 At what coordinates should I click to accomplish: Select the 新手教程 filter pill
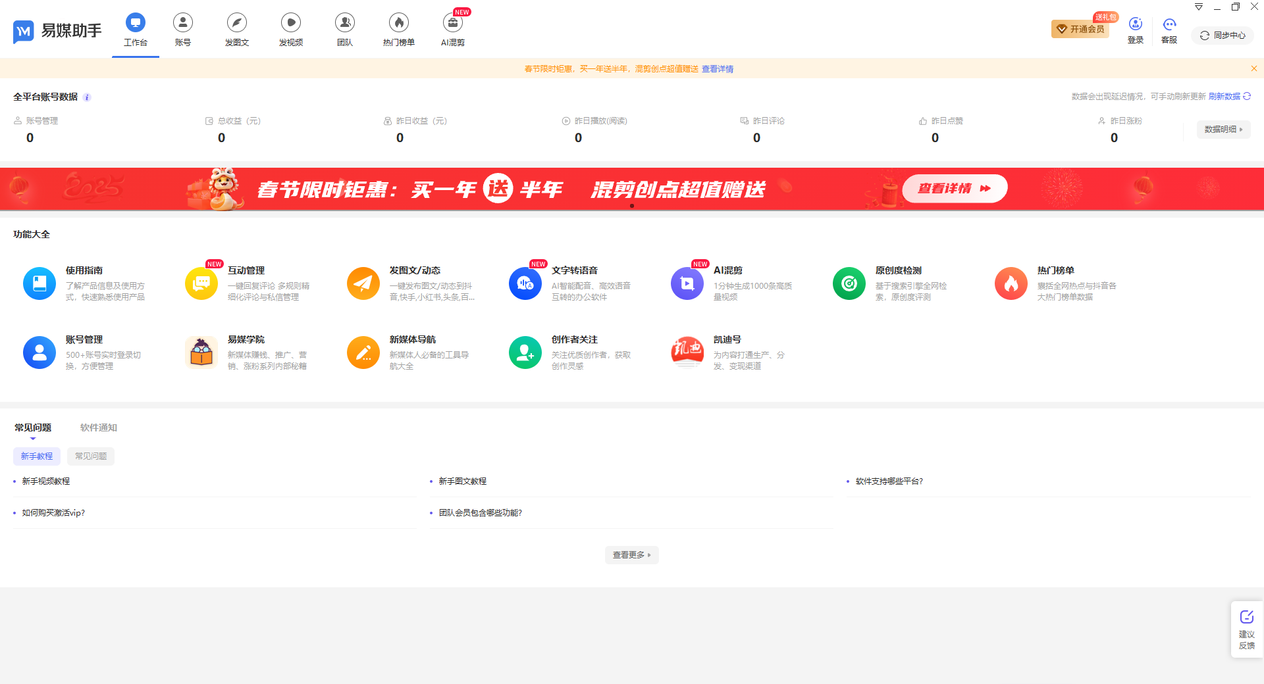[x=37, y=456]
